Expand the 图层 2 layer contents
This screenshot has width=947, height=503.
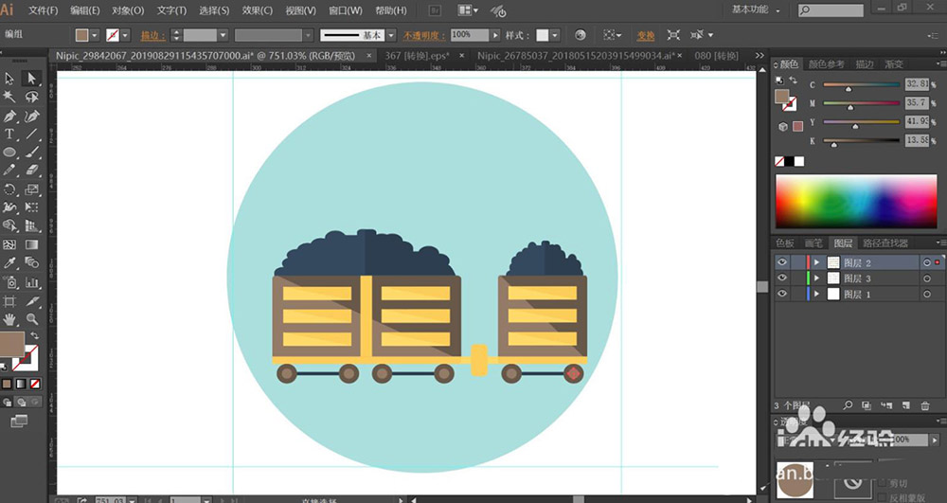point(817,262)
